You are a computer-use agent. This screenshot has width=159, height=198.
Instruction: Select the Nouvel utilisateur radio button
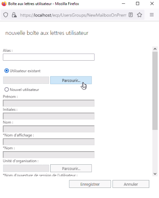(7, 89)
